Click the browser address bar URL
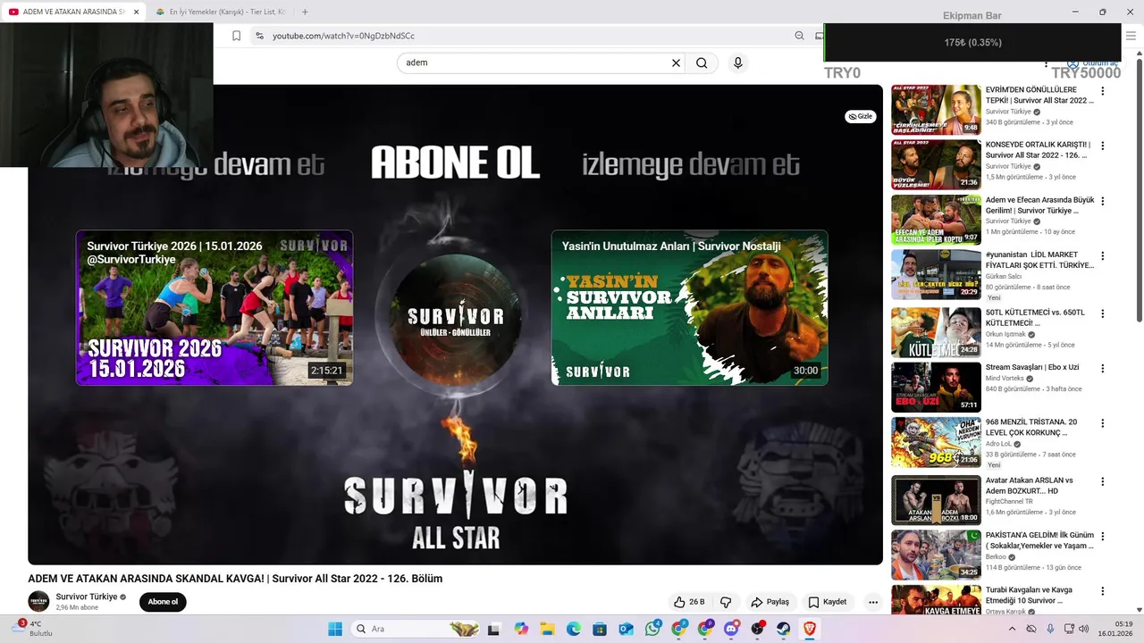 click(x=343, y=36)
